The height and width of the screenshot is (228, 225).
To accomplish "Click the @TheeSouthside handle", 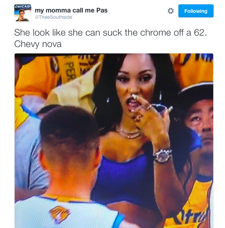I will (x=53, y=17).
